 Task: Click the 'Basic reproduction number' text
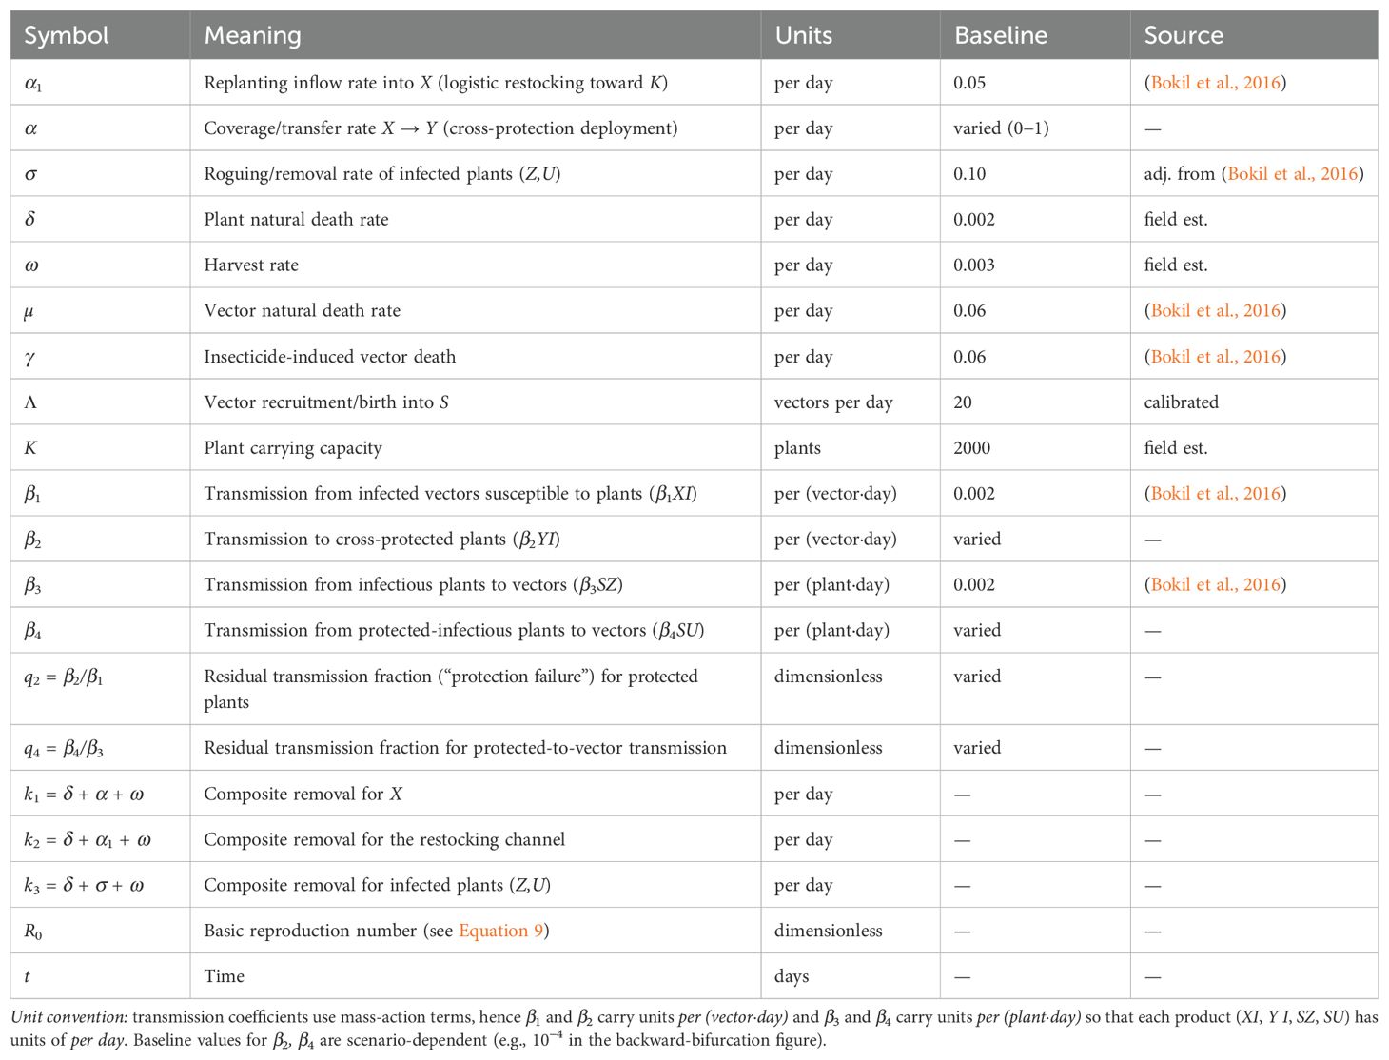pyautogui.click(x=310, y=931)
